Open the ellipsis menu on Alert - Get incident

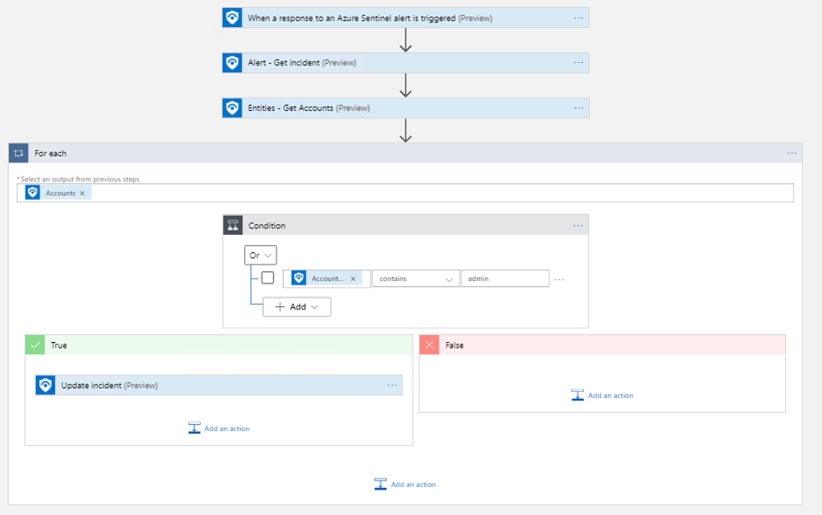tap(579, 63)
